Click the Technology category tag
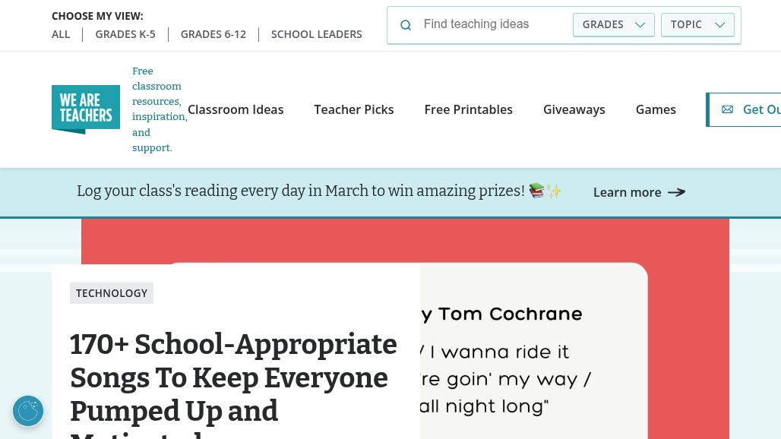 point(112,293)
